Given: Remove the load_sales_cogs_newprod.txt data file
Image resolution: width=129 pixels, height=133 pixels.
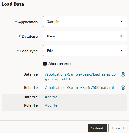Looking at the screenshot, I should (123, 74).
